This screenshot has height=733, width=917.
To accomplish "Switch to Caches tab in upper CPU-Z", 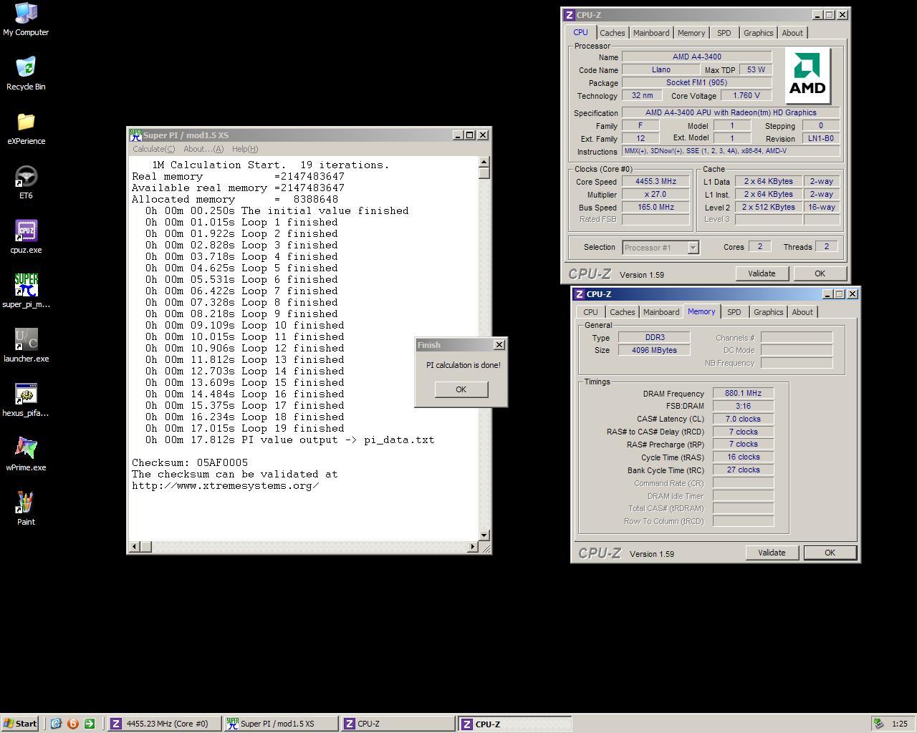I will pos(612,33).
